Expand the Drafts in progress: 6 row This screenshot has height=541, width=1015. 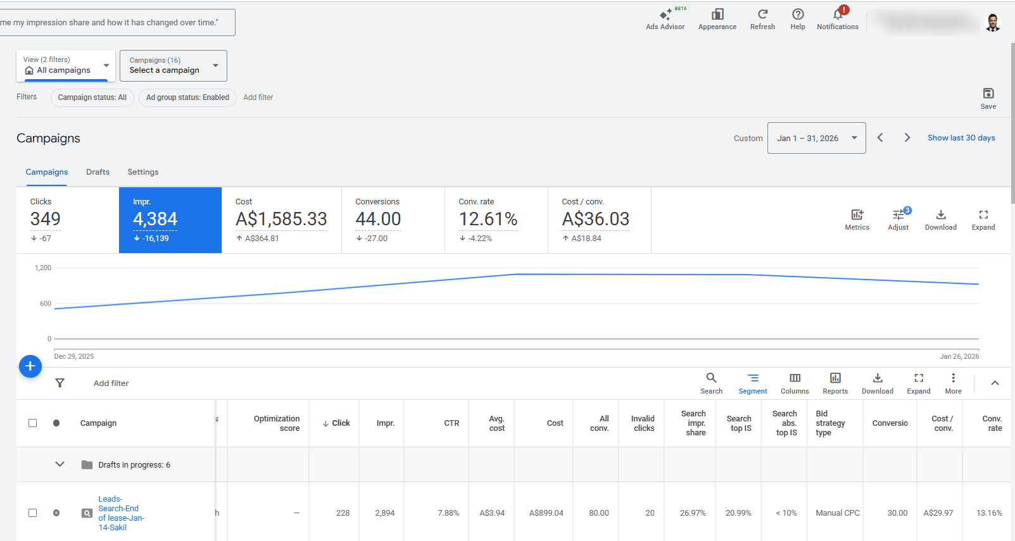tap(60, 464)
